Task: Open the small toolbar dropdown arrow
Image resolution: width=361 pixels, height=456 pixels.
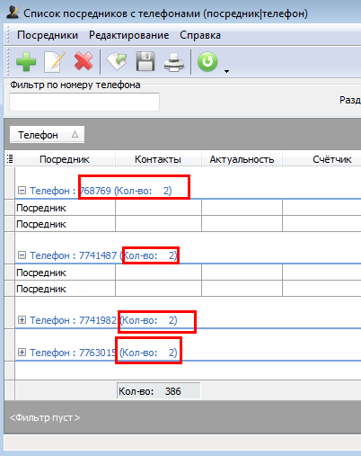Action: click(x=226, y=71)
